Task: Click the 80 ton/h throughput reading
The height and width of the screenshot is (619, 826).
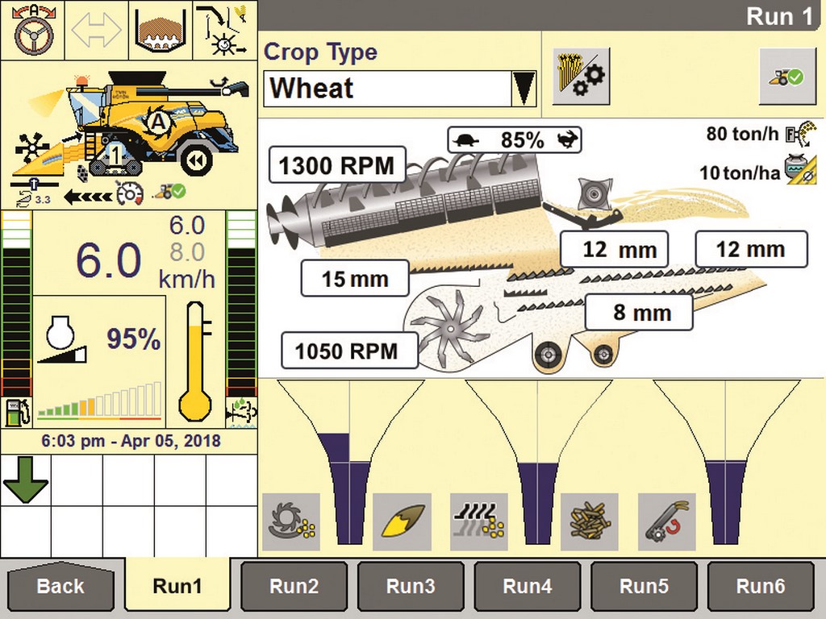Action: 742,134
